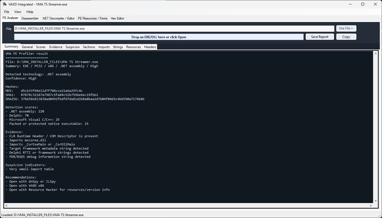Viewport: 382px width, 218px height.
Task: Click the '.NET assembly: 220' score line
Action: coord(25,111)
